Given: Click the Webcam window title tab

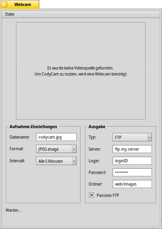Looking at the screenshot, I should click(x=20, y=4).
